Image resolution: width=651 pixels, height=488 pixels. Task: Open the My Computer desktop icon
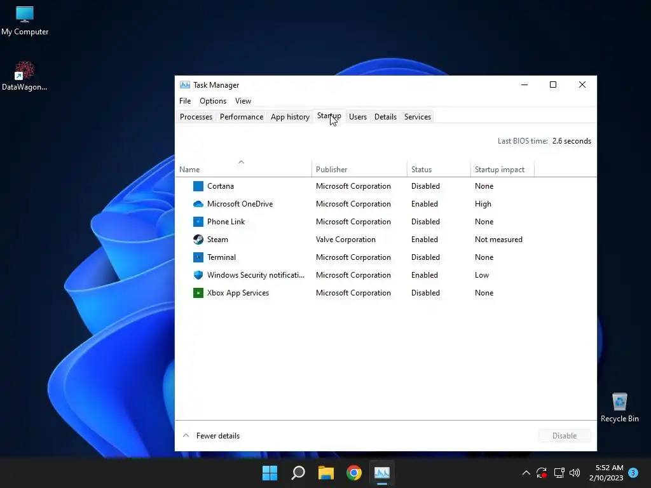[x=25, y=21]
